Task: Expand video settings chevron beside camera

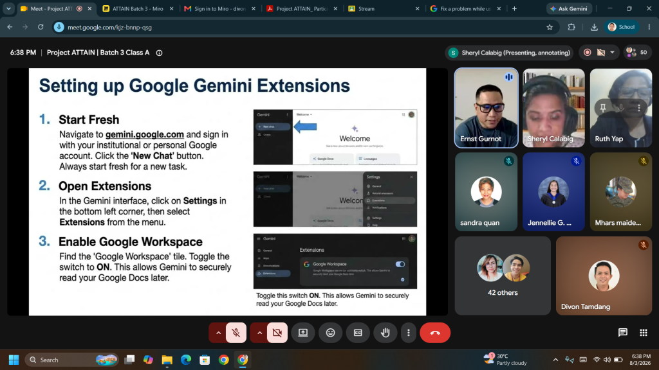Action: 259,333
